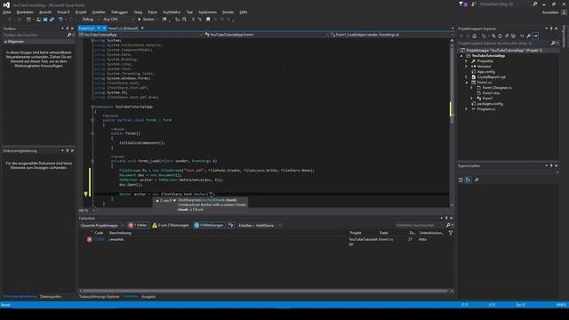This screenshot has height=320, width=569.
Task: Open the Debug configuration dropdown
Action: pos(91,20)
